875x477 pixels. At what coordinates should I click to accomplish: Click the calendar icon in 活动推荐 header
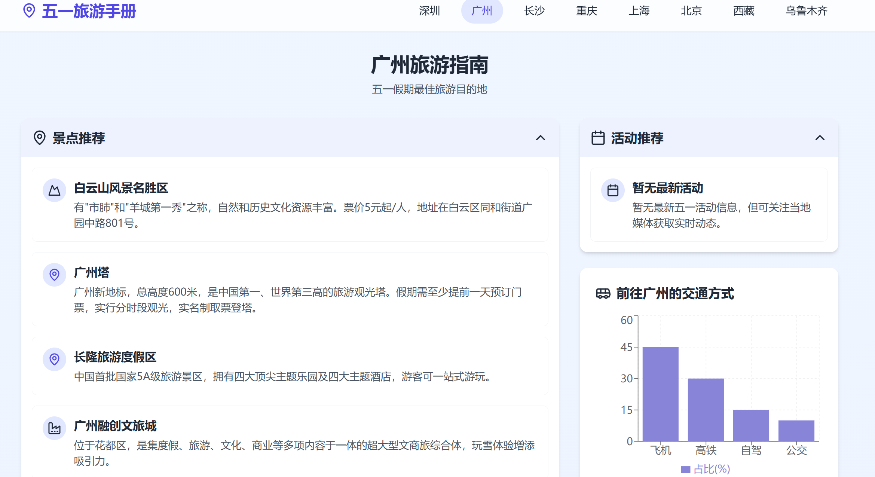click(598, 138)
